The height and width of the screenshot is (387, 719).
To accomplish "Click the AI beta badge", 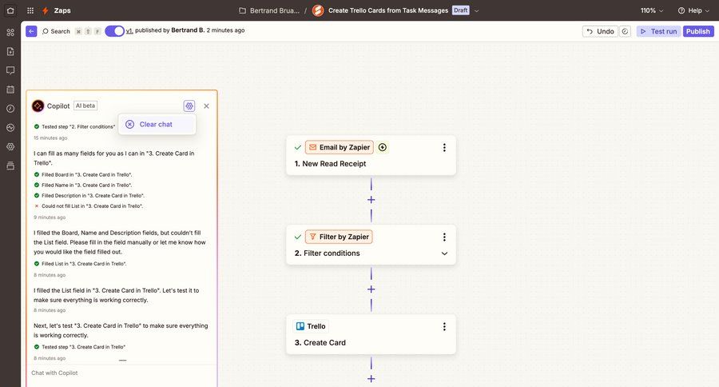I will (x=85, y=106).
